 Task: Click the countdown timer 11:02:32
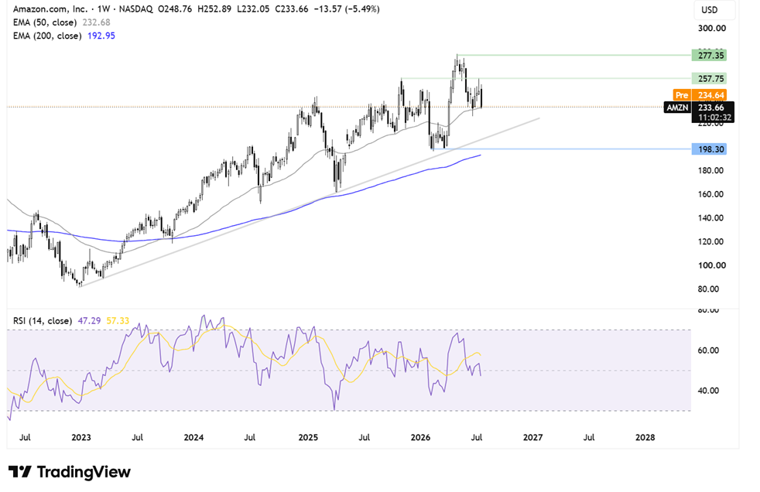tap(714, 117)
